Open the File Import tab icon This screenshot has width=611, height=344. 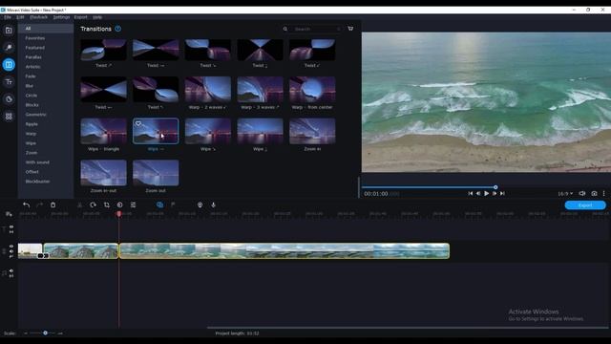(x=9, y=31)
